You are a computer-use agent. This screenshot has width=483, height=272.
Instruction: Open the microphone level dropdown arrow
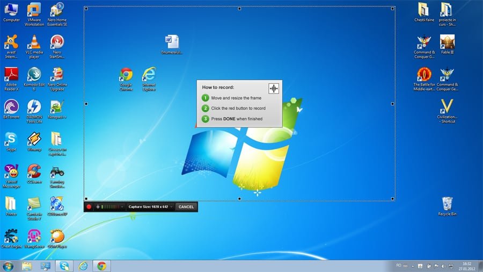coord(122,207)
